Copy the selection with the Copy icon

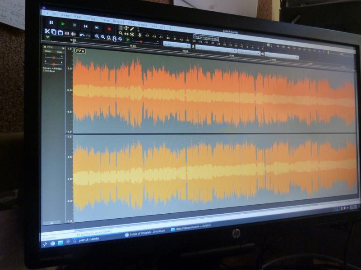(x=54, y=32)
